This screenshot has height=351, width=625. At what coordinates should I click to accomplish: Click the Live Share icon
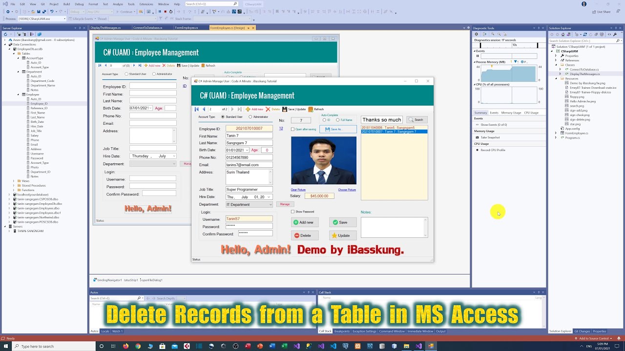pyautogui.click(x=601, y=12)
